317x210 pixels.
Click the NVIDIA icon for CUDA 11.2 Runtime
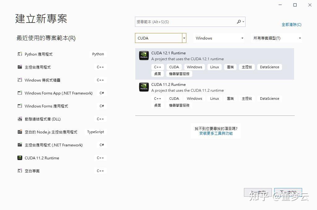pyautogui.click(x=143, y=87)
